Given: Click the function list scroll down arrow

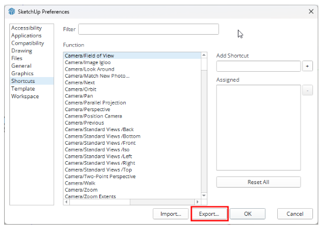Looking at the screenshot, I should coord(204,195).
